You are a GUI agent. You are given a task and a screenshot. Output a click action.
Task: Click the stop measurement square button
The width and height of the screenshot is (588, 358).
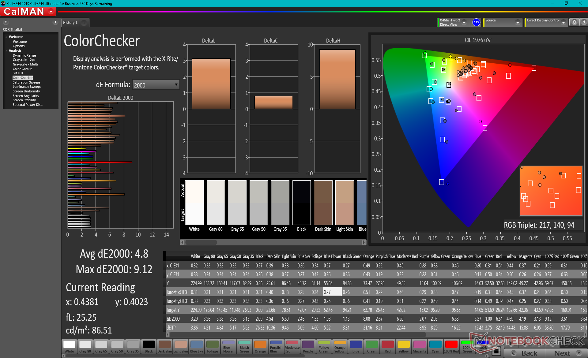(497, 351)
